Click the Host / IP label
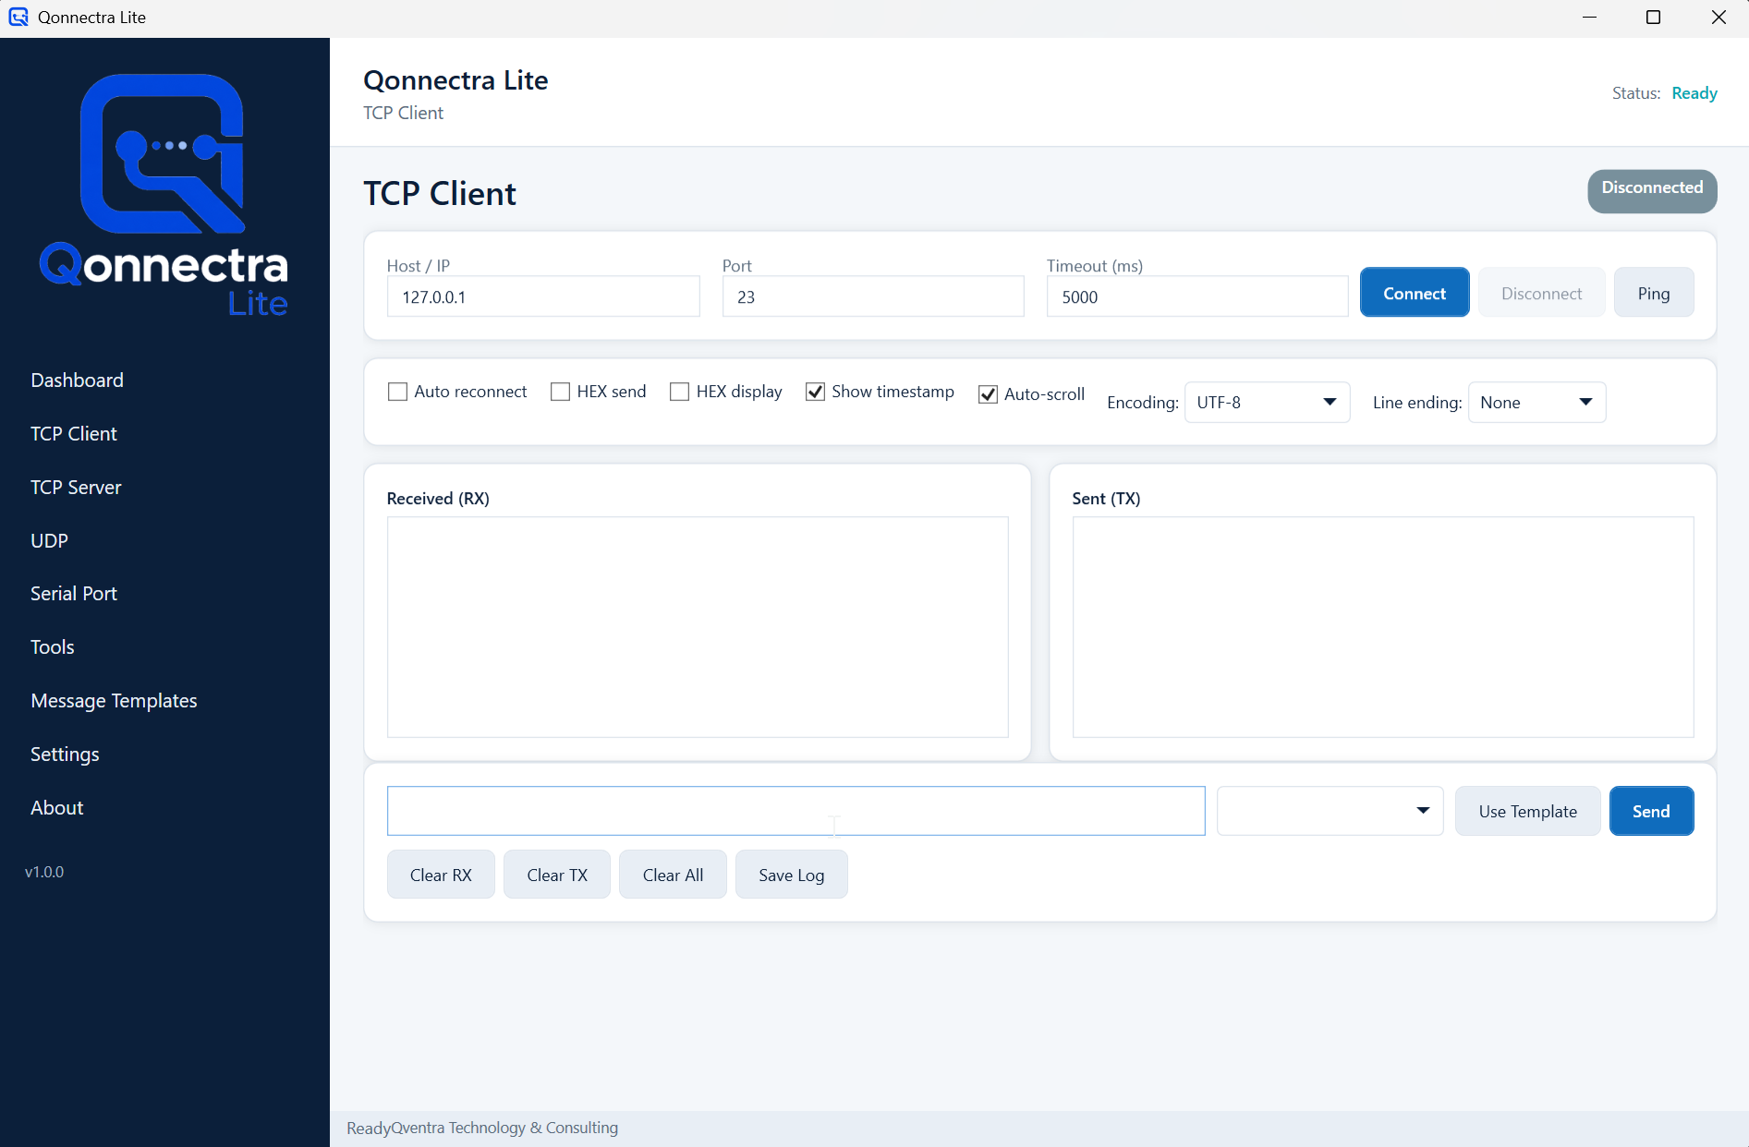Image resolution: width=1749 pixels, height=1147 pixels. coord(419,266)
